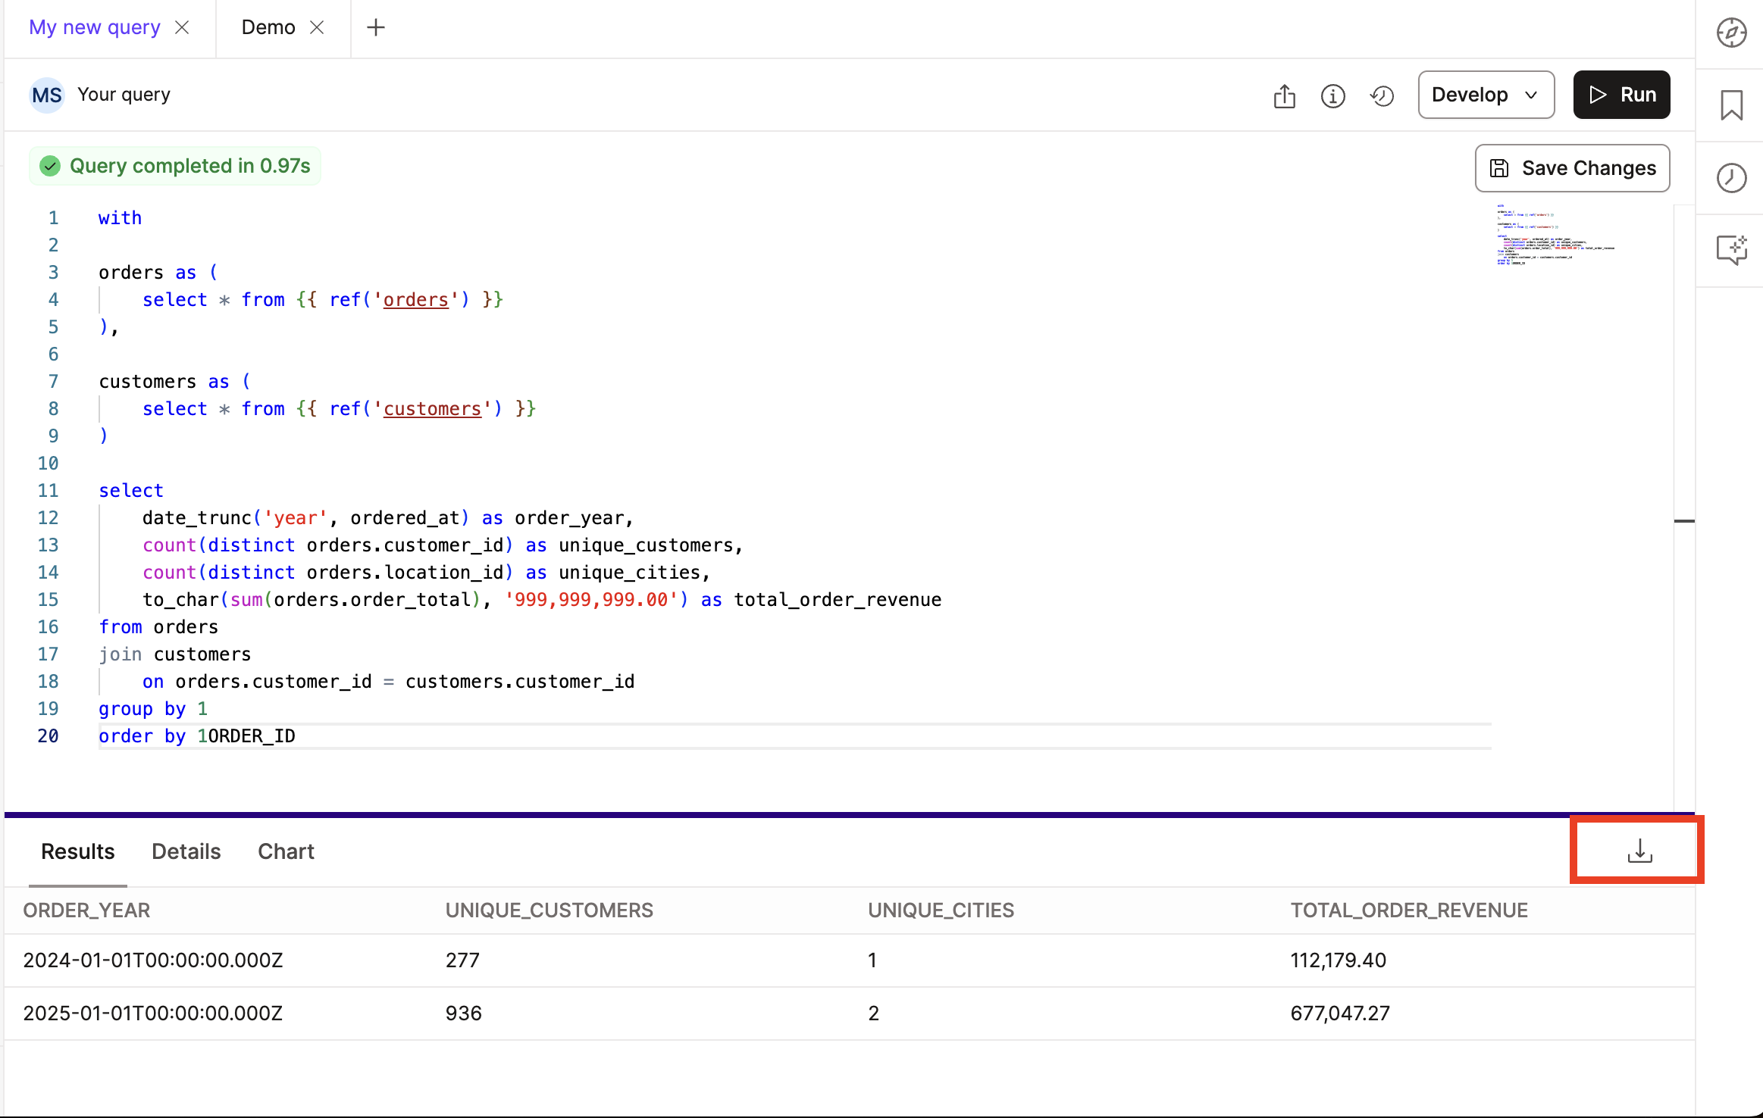Open the bookmarks panel in the sidebar
Screen dimensions: 1763x1118
coord(1732,105)
